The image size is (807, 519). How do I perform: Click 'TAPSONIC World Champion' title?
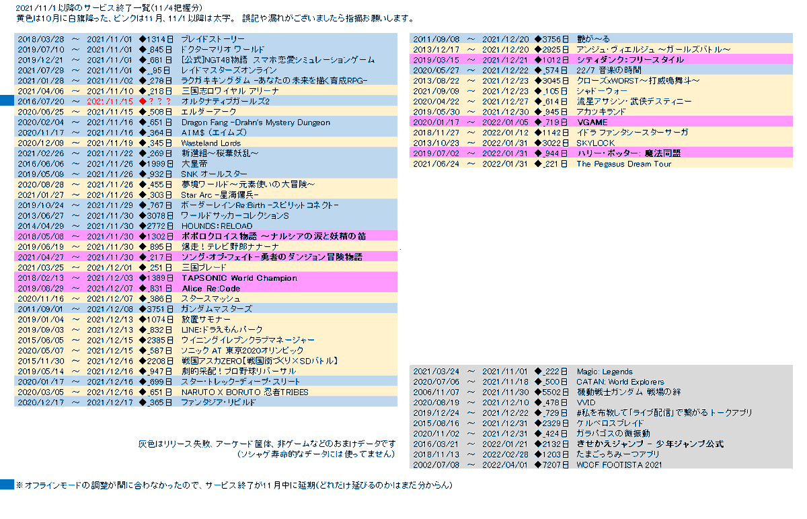point(239,278)
